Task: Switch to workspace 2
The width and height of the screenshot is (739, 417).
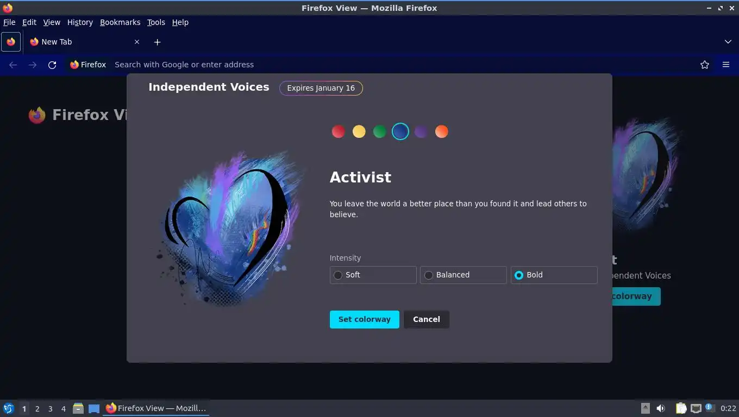Action: pos(37,408)
